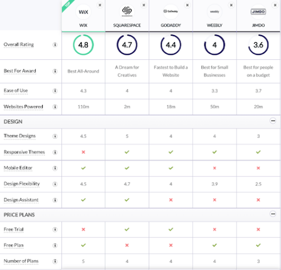281x270 pixels.
Task: Click 'Best for Small Businesses' text
Action: click(214, 71)
